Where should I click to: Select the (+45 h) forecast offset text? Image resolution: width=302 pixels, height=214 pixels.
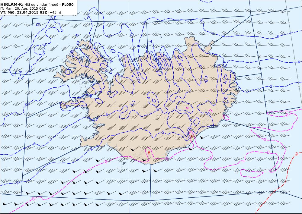(x=54, y=12)
